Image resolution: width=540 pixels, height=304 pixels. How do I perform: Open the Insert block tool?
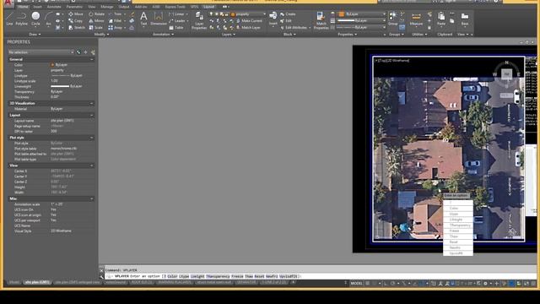[x=273, y=19]
